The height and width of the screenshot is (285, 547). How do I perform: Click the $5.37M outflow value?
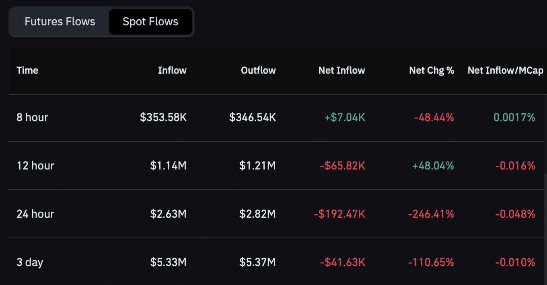(258, 262)
